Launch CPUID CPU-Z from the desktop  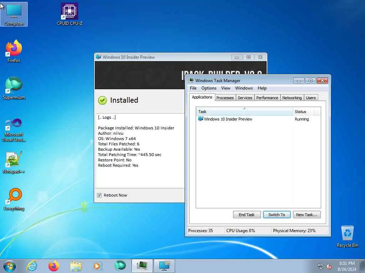[70, 14]
